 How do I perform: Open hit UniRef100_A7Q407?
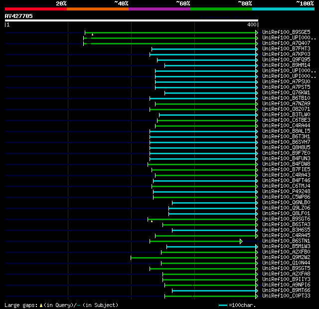pyautogui.click(x=286, y=43)
